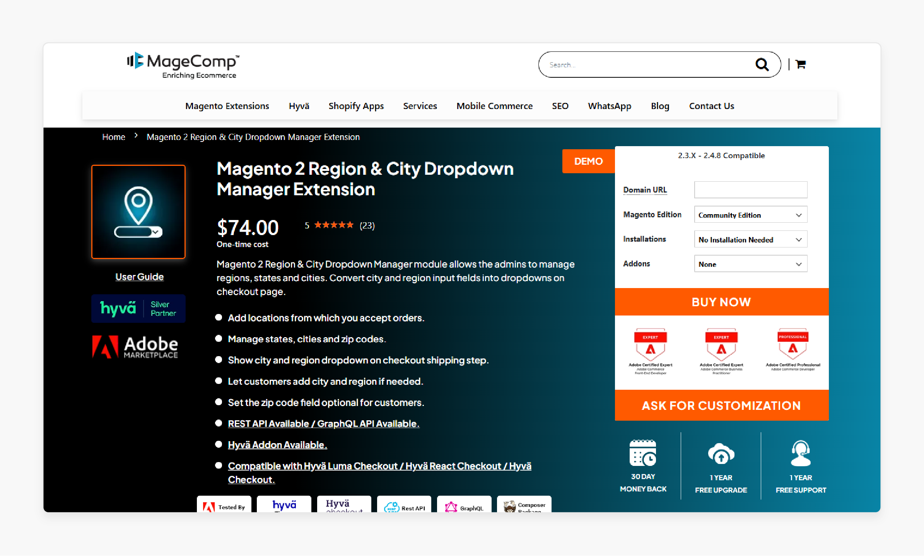The height and width of the screenshot is (556, 924).
Task: Click the 1 Year Free Support headset icon
Action: click(x=801, y=453)
